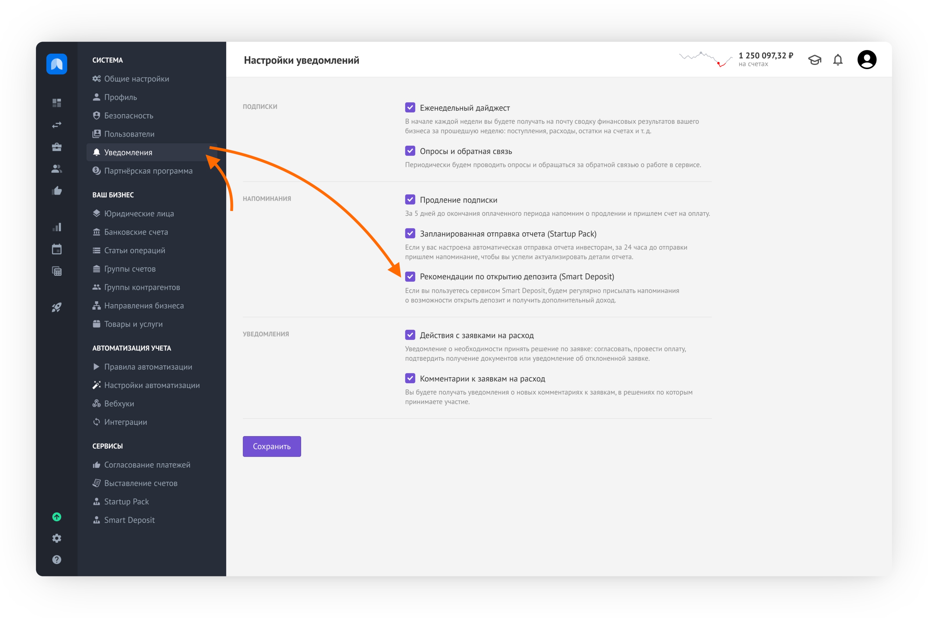The image size is (928, 618).
Task: Click the Настройки уведомлений page title
Action: (x=301, y=60)
